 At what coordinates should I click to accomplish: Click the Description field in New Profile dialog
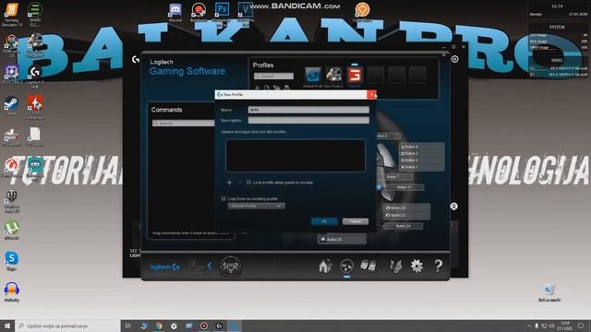[308, 120]
